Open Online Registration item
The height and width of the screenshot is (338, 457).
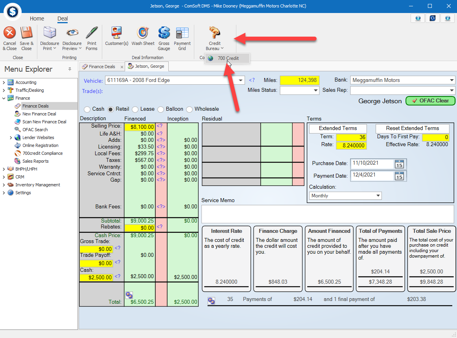point(40,145)
